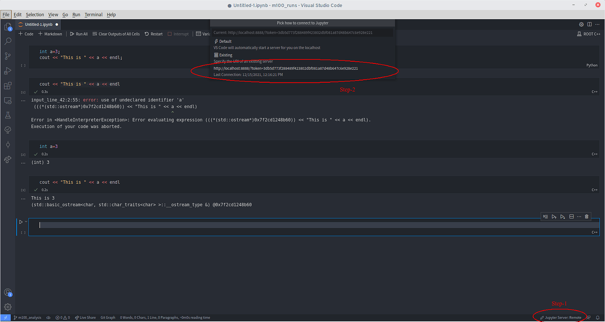The width and height of the screenshot is (605, 322).
Task: Open the Testing flask icon in sidebar
Action: pyautogui.click(x=7, y=115)
